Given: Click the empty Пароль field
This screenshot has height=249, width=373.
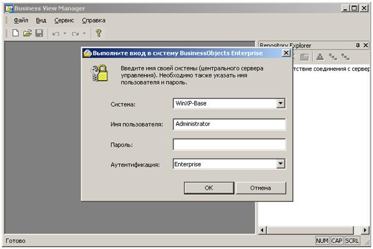Looking at the screenshot, I should coord(229,145).
